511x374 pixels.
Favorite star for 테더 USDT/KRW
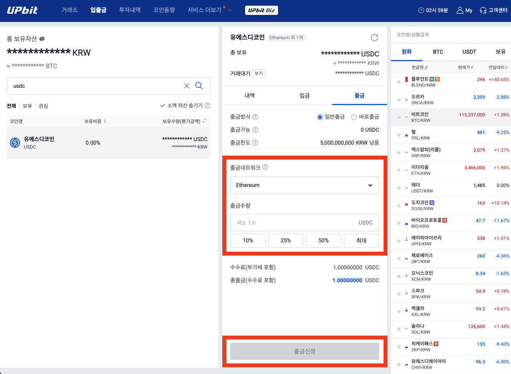click(x=398, y=188)
